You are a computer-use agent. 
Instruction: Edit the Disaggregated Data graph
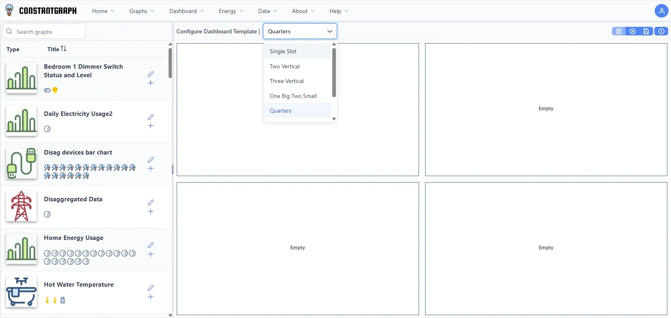151,203
